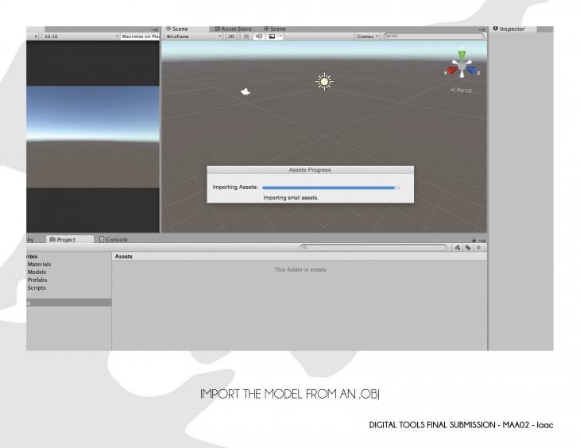Toggle scene lighting sun button
This screenshot has width=580, height=448.
pyautogui.click(x=246, y=36)
